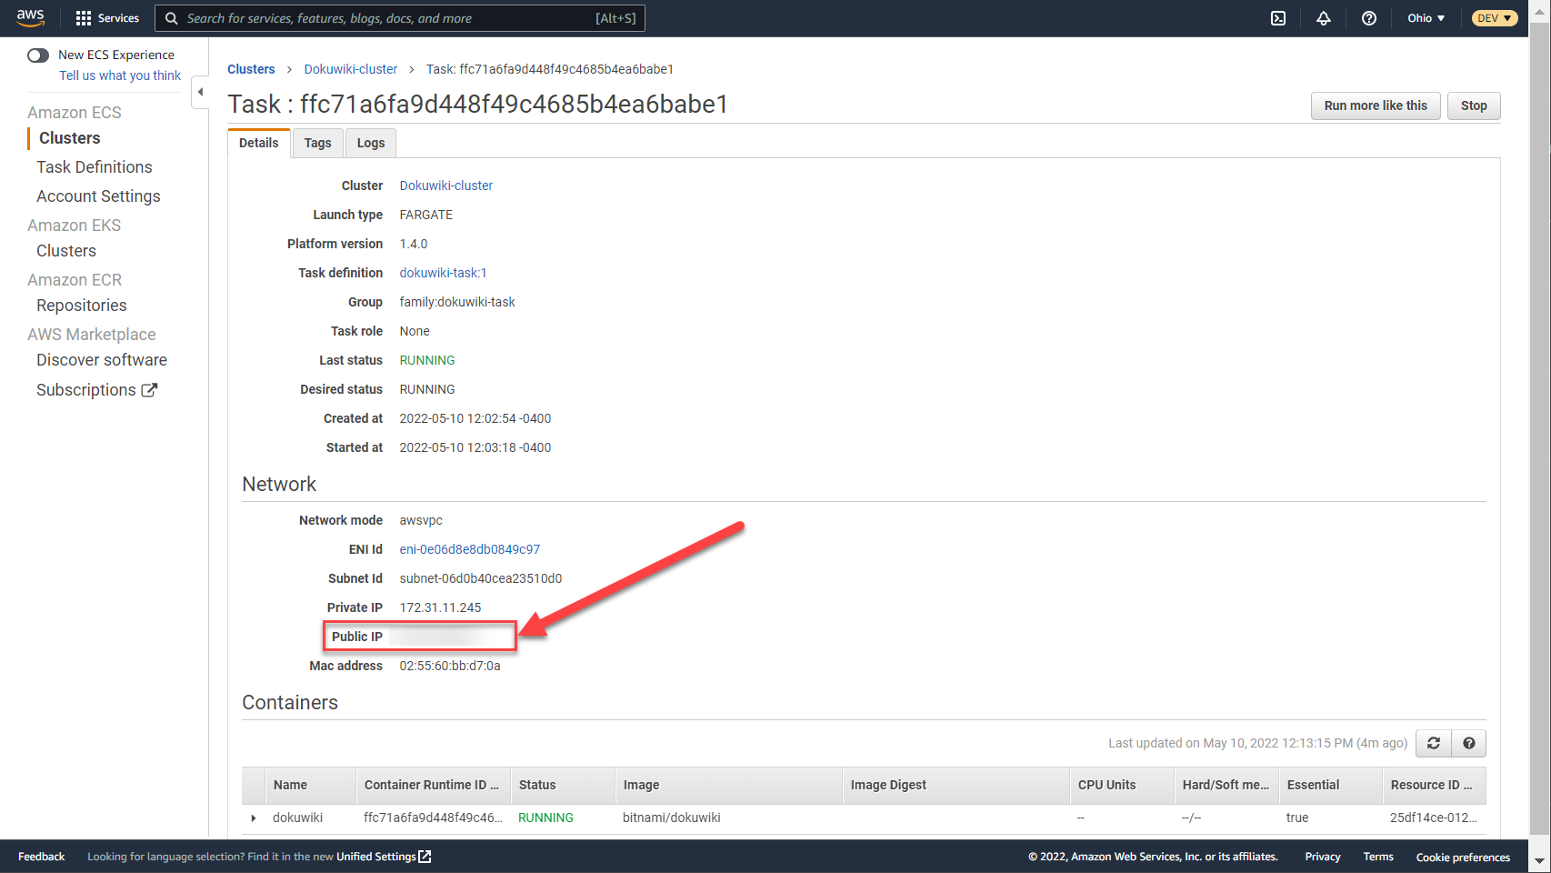Open Cookie preferences in footer
Screen dimensions: 1551x873
[1463, 857]
